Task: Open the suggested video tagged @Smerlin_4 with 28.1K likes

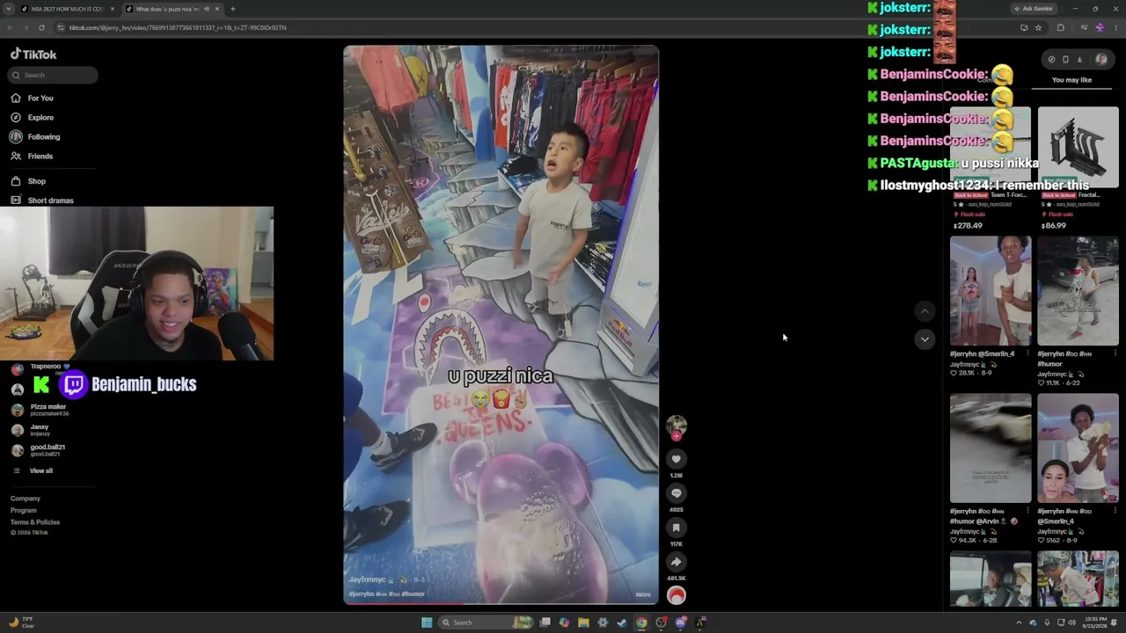Action: coord(991,291)
